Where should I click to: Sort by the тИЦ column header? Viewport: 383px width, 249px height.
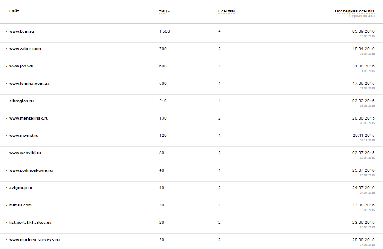[164, 11]
